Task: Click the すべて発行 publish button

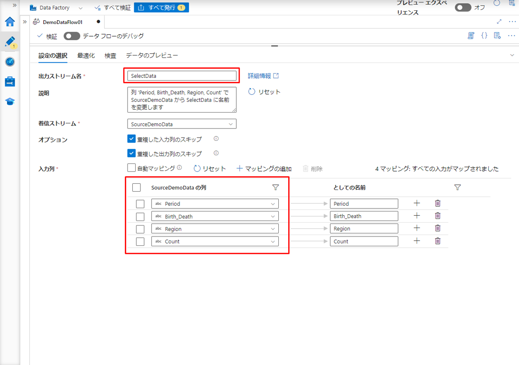Action: pyautogui.click(x=162, y=8)
